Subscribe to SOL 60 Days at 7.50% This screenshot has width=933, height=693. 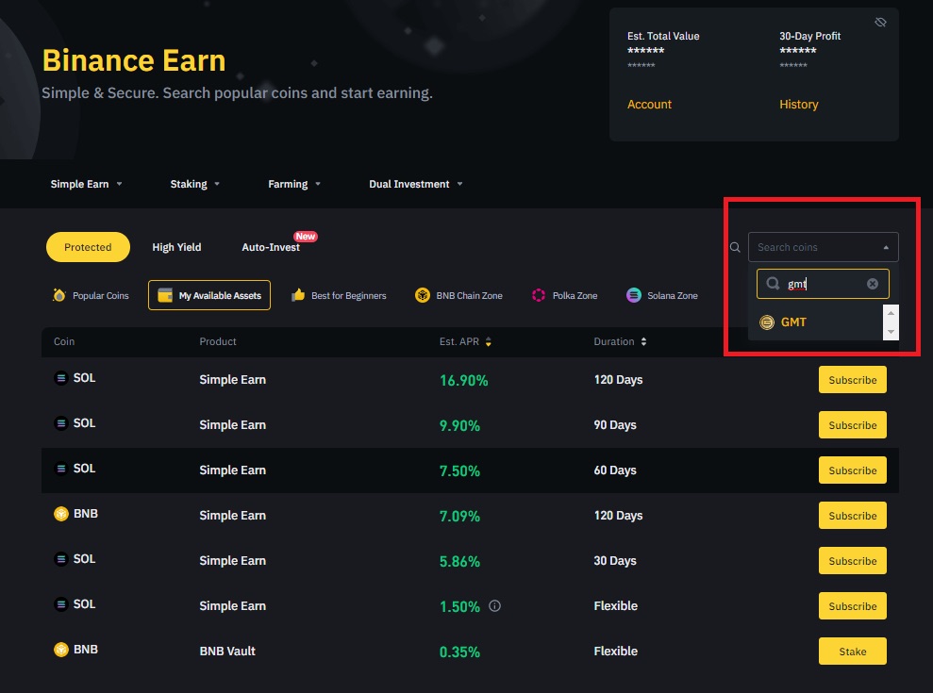853,470
